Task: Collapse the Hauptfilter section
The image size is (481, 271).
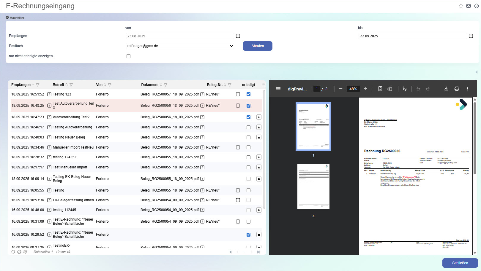Action: [x=7, y=18]
